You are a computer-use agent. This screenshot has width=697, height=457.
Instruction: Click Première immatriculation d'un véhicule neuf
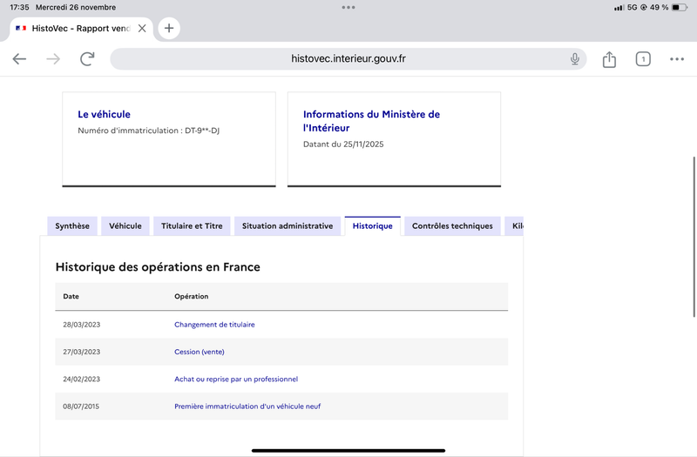[x=247, y=407]
